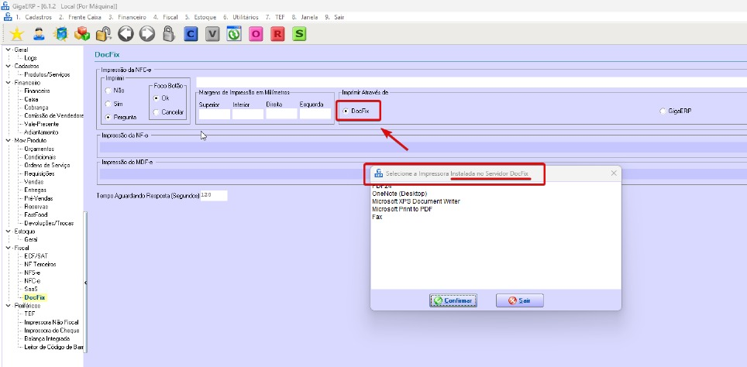
Task: Click the gray padlock toolbar icon
Action: coord(169,34)
